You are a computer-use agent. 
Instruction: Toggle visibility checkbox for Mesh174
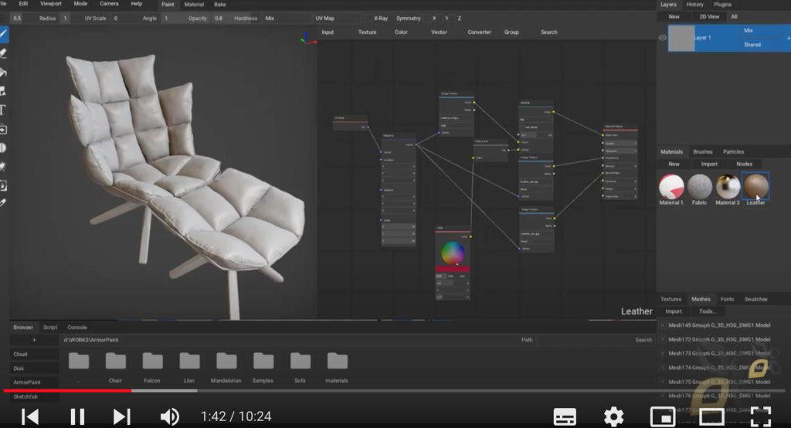[663, 368]
